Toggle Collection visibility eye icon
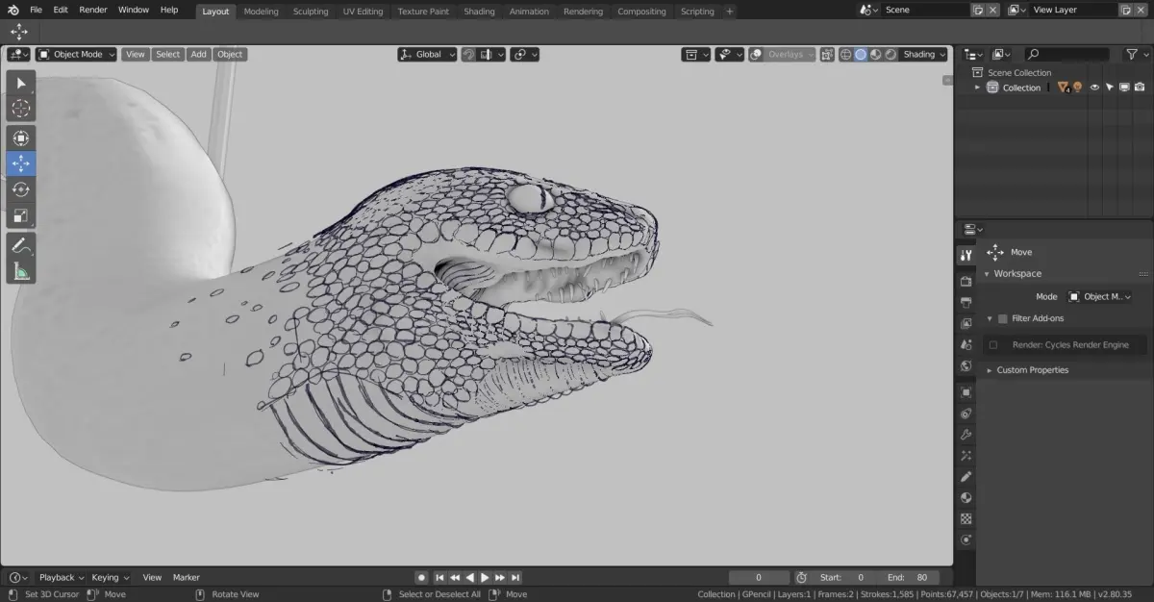1154x602 pixels. [1094, 88]
